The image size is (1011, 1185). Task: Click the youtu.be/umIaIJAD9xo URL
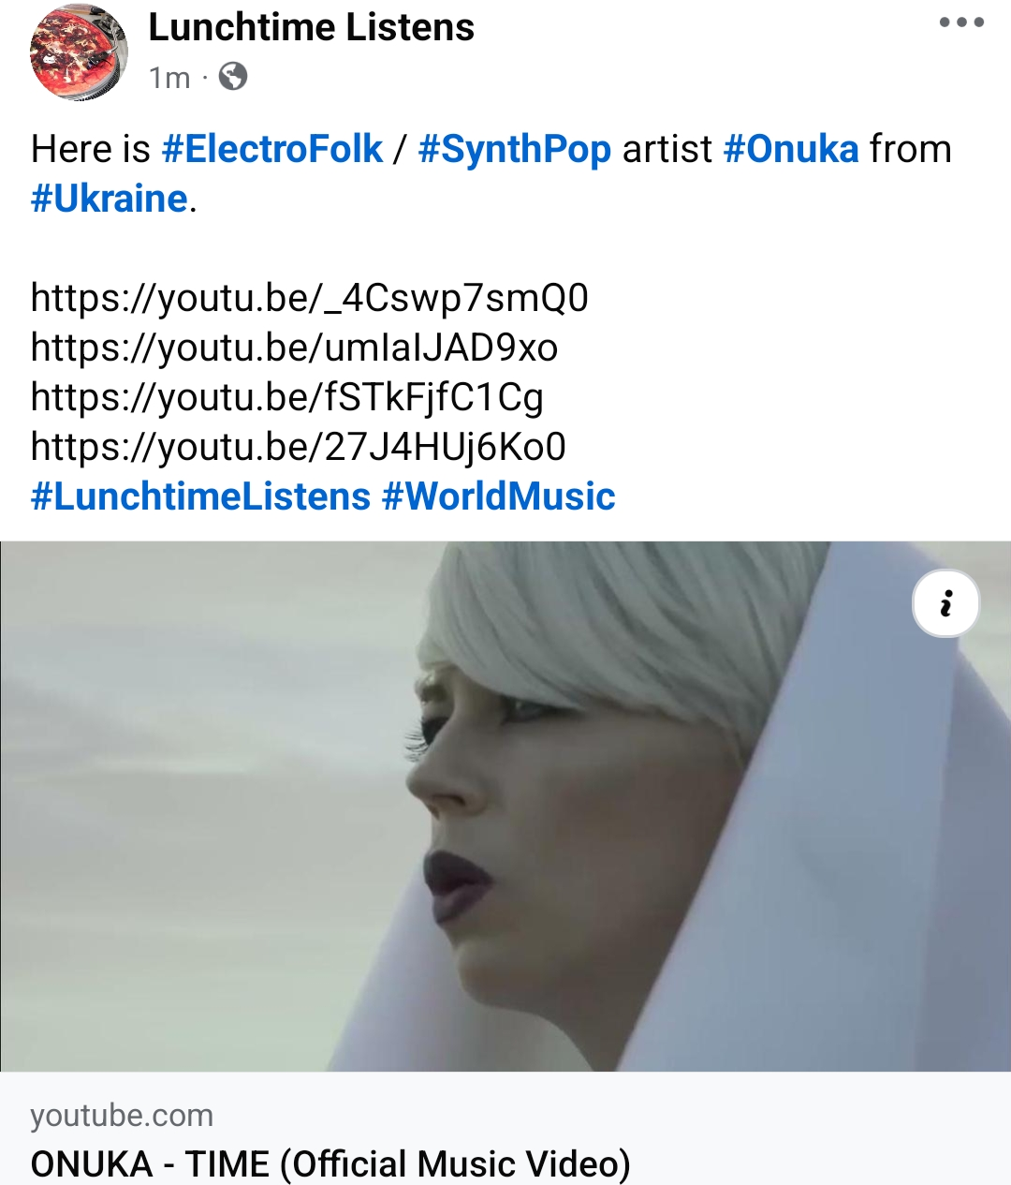click(294, 348)
